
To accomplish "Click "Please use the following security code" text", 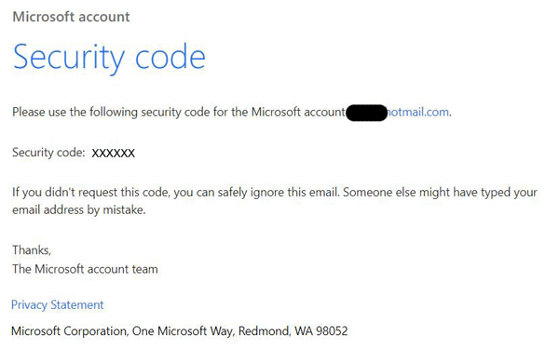I will (x=111, y=112).
